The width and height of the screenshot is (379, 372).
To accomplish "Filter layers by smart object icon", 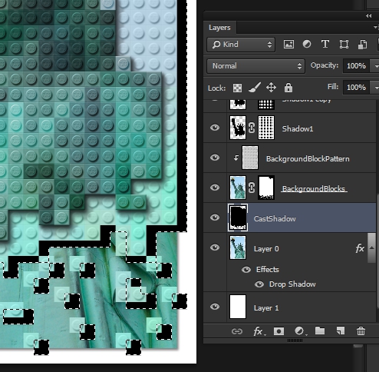I will pyautogui.click(x=362, y=45).
